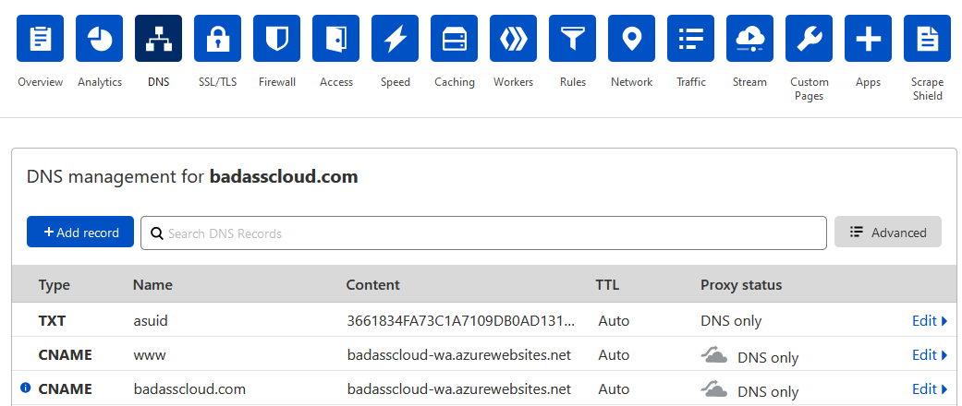Switch to the Network section
The image size is (962, 406).
[x=631, y=82]
